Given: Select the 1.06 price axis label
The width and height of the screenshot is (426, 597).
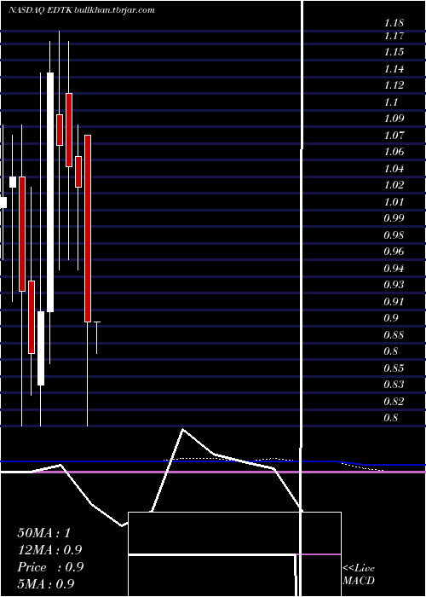Looking at the screenshot, I should pyautogui.click(x=394, y=152).
